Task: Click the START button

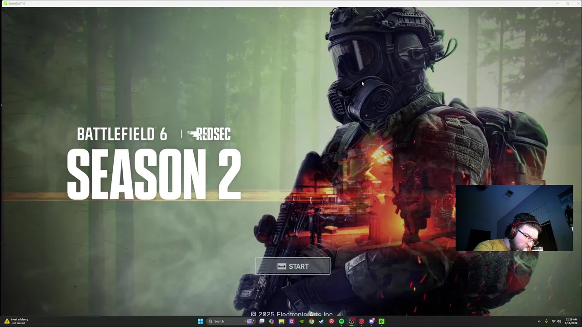Action: [x=292, y=267]
